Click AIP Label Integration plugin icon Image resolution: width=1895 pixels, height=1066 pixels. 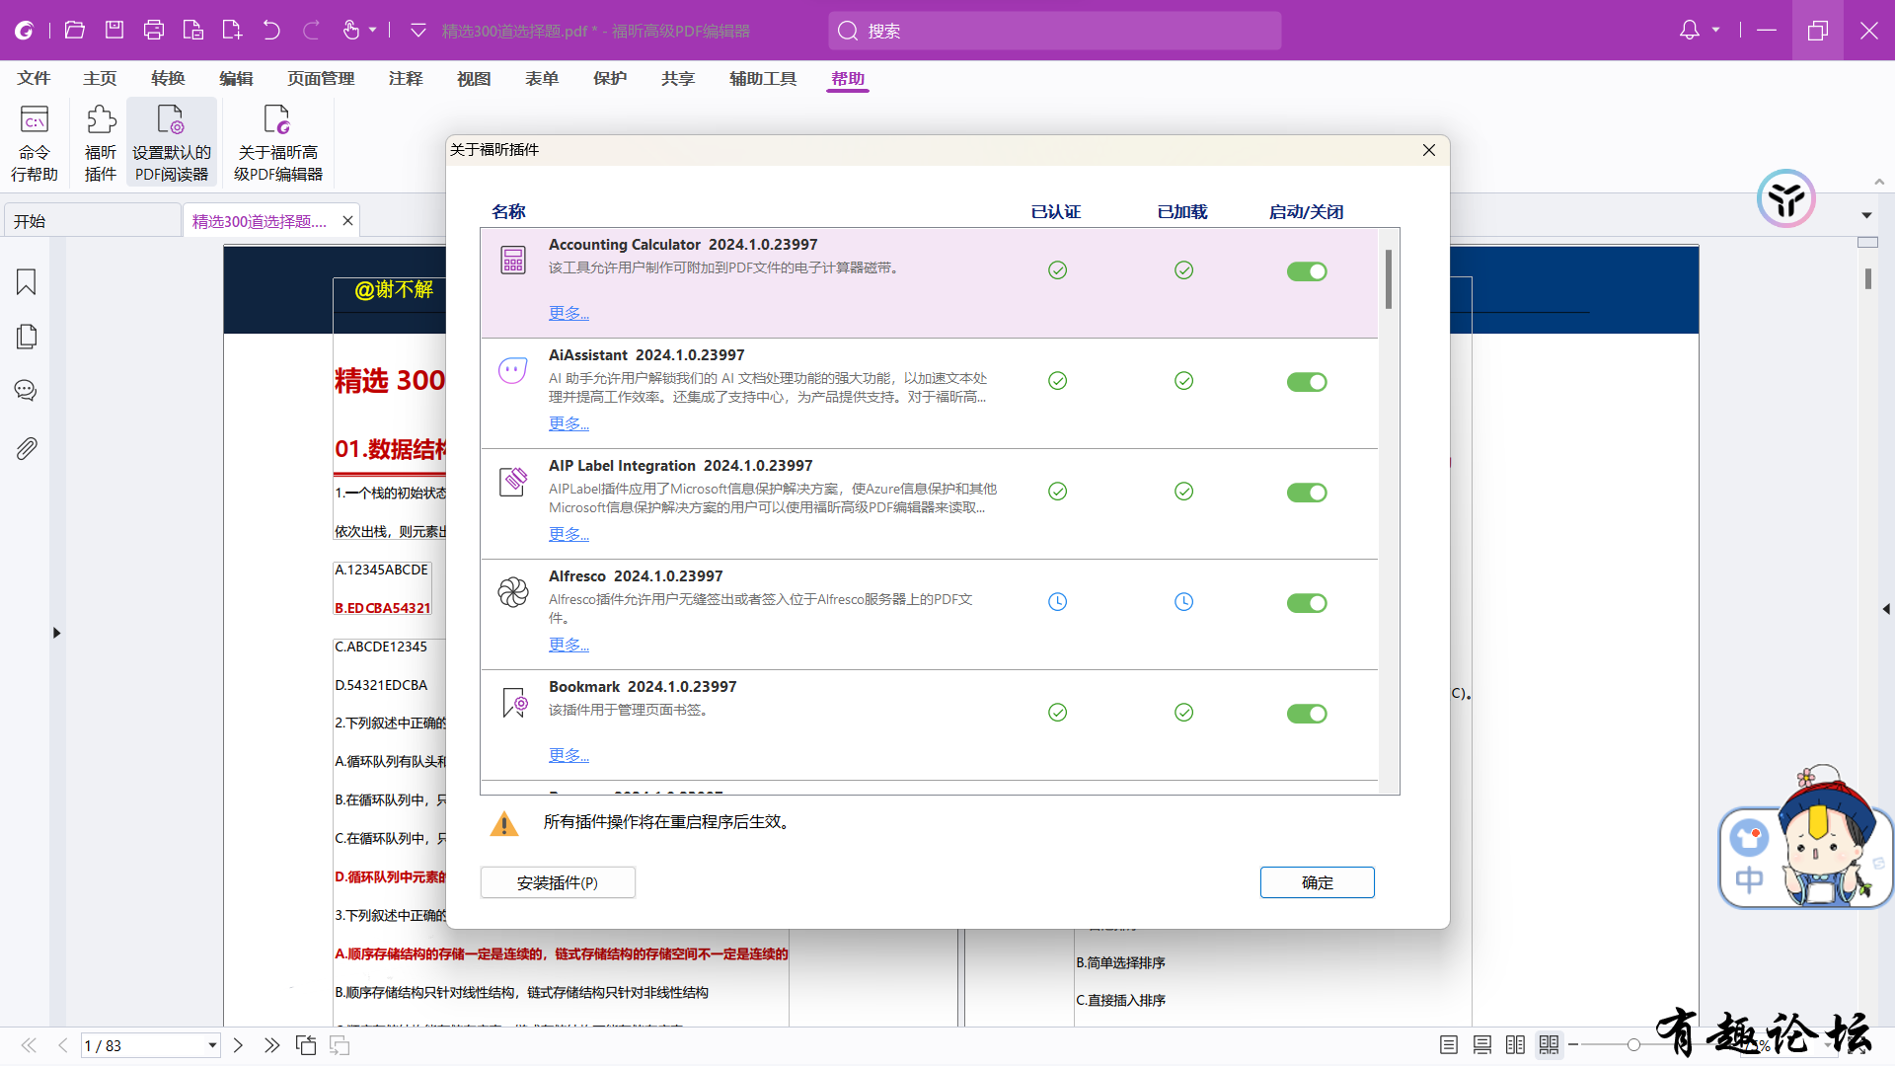[x=513, y=482]
